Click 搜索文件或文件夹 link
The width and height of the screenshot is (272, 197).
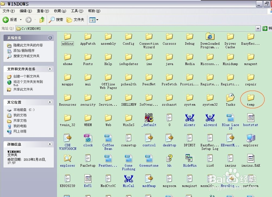(26, 56)
